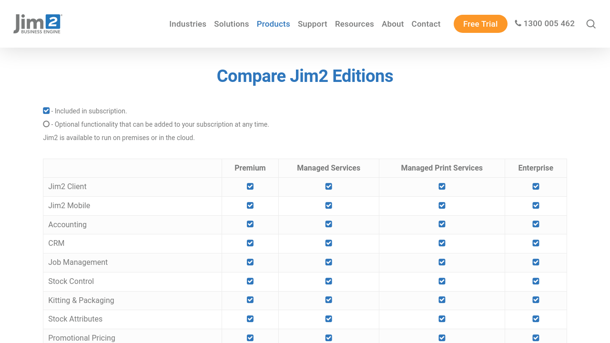Screen dimensions: 610x343
Task: Click Jim2 Client checkmark under Managed Services
Action: 329,186
